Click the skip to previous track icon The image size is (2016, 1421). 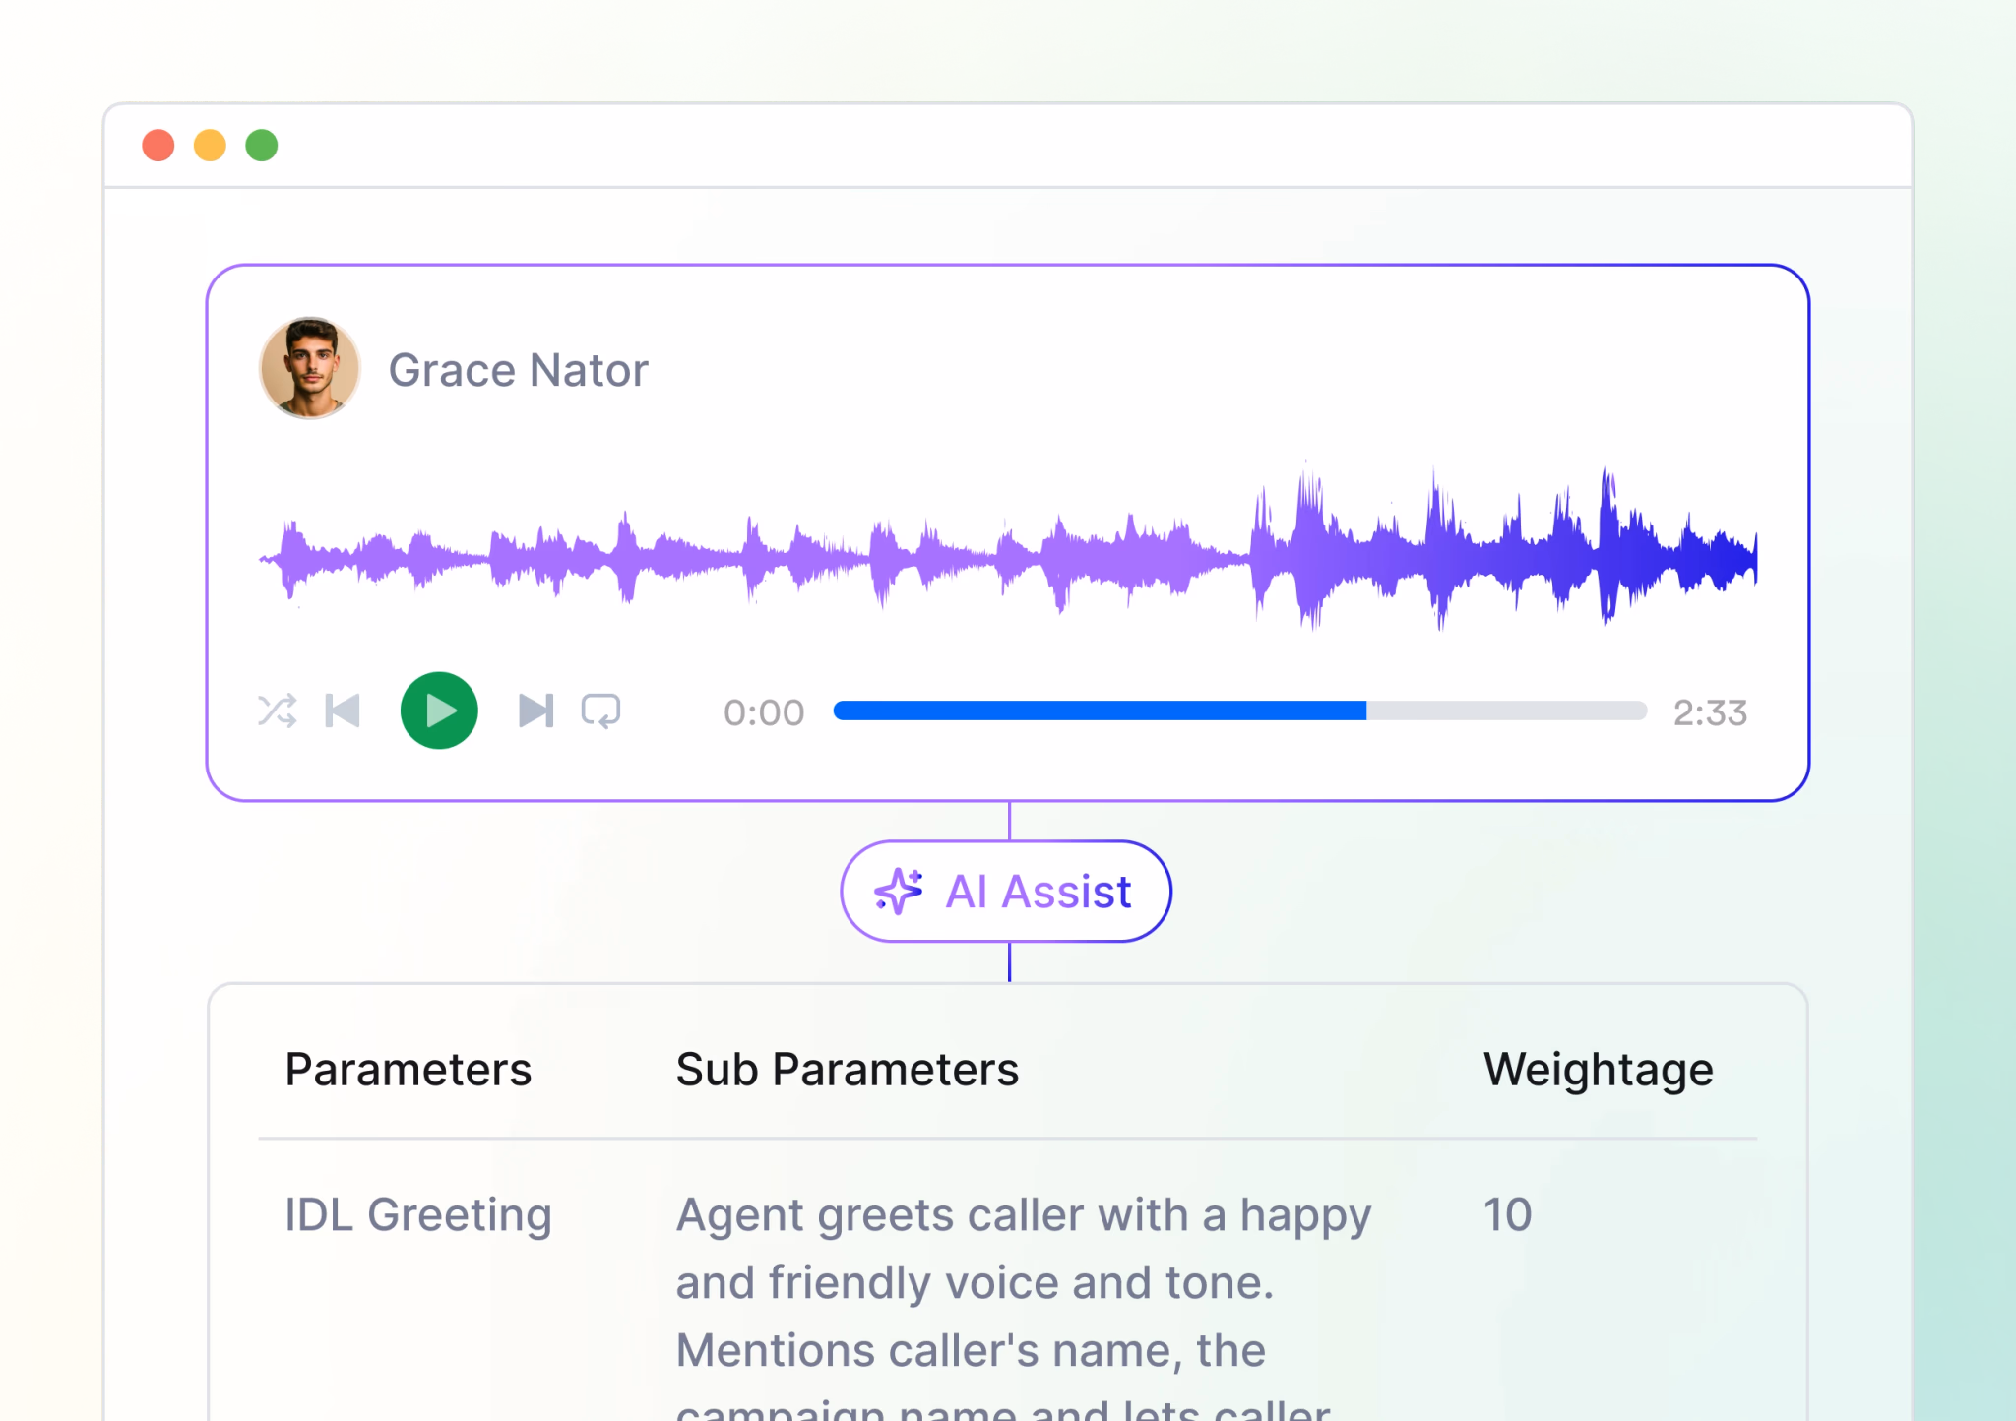pos(343,710)
